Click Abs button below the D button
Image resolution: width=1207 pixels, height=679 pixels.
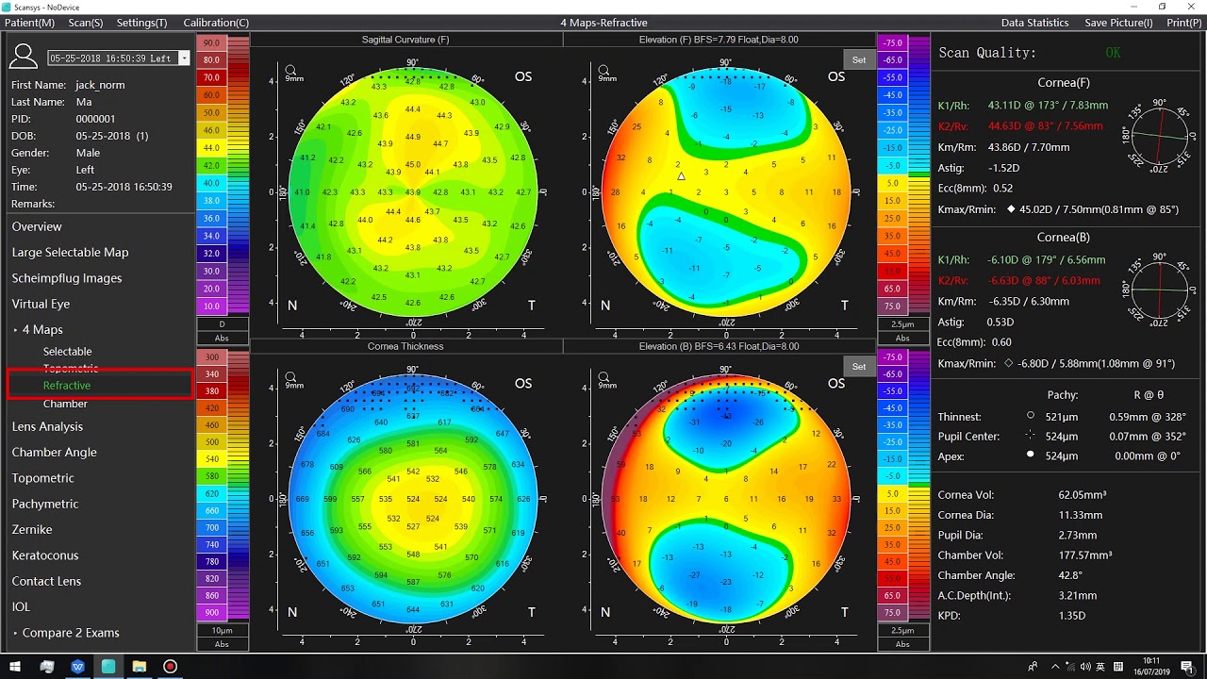223,338
